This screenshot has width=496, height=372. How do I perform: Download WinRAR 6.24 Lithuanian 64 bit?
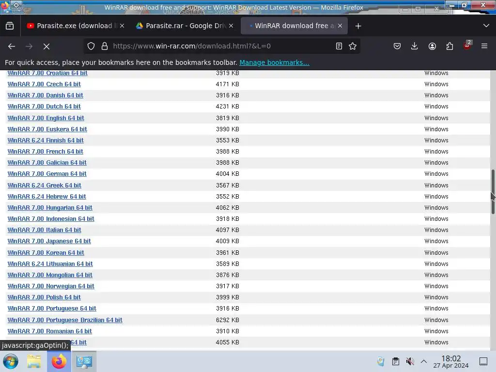pos(50,264)
